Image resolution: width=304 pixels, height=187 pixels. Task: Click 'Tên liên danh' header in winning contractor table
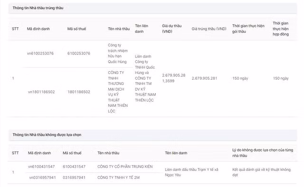pos(142,28)
